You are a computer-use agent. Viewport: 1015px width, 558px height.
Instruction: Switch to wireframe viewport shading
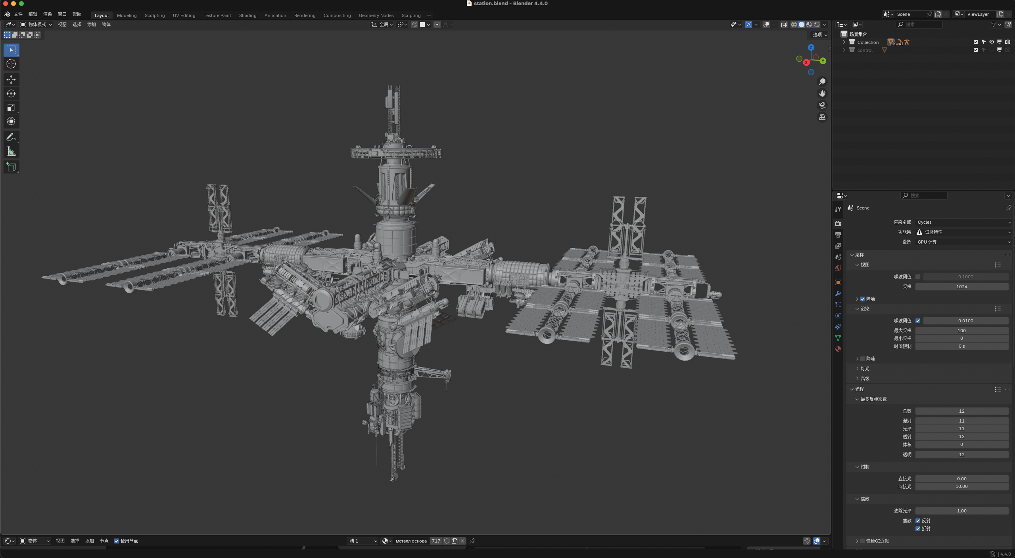coord(794,25)
